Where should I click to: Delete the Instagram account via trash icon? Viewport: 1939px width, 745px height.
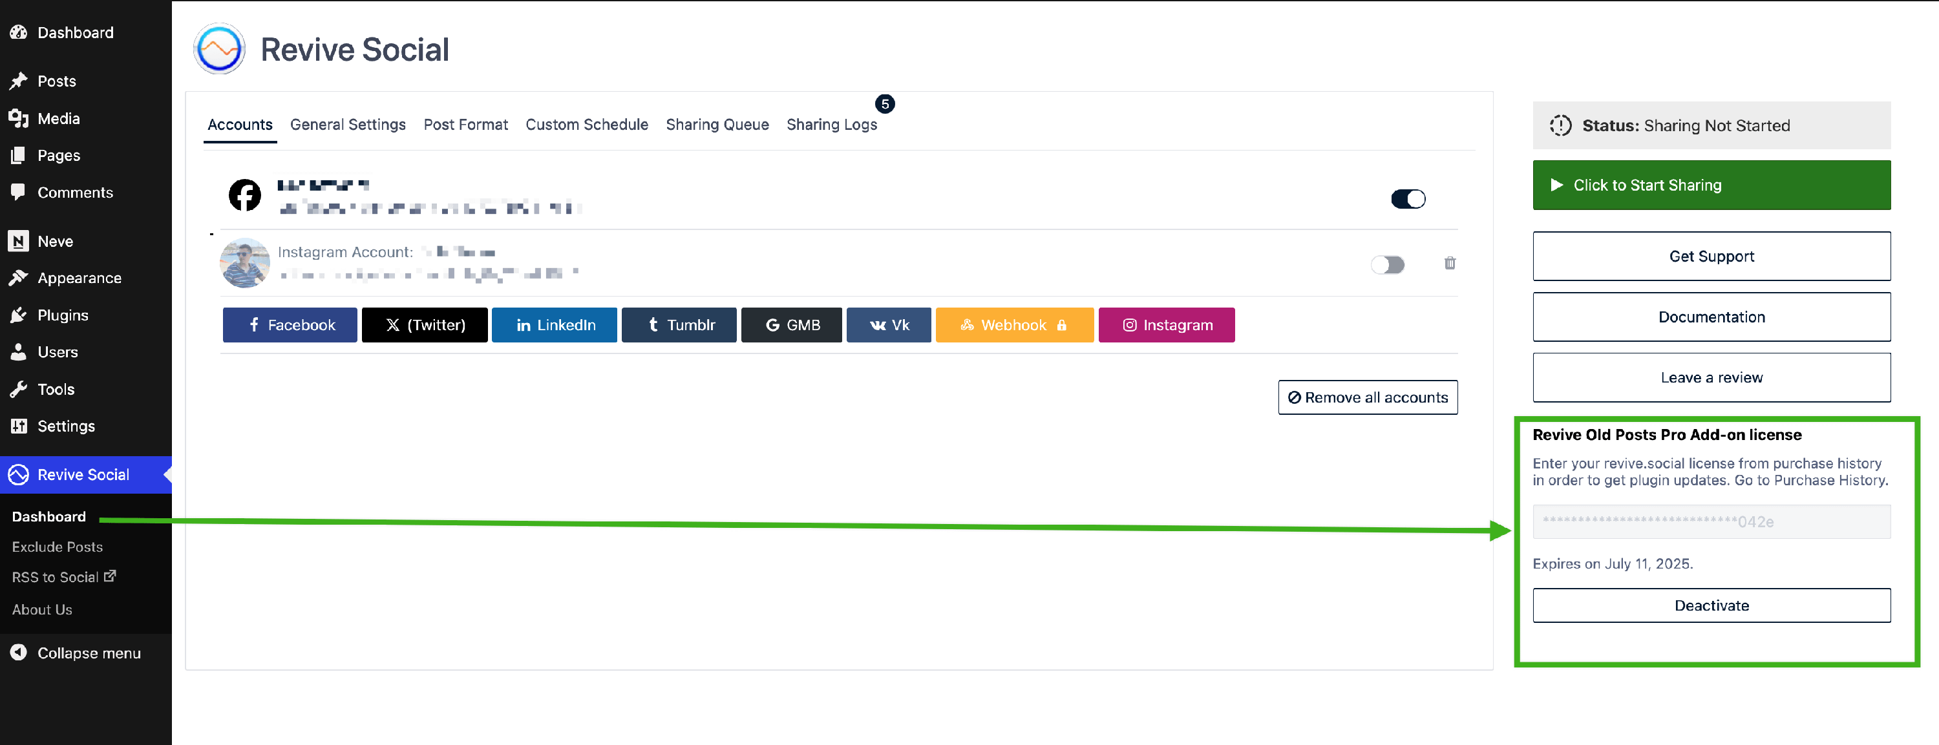click(1449, 264)
